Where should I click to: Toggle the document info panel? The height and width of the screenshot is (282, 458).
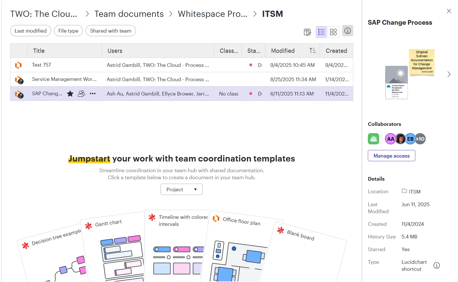click(348, 31)
